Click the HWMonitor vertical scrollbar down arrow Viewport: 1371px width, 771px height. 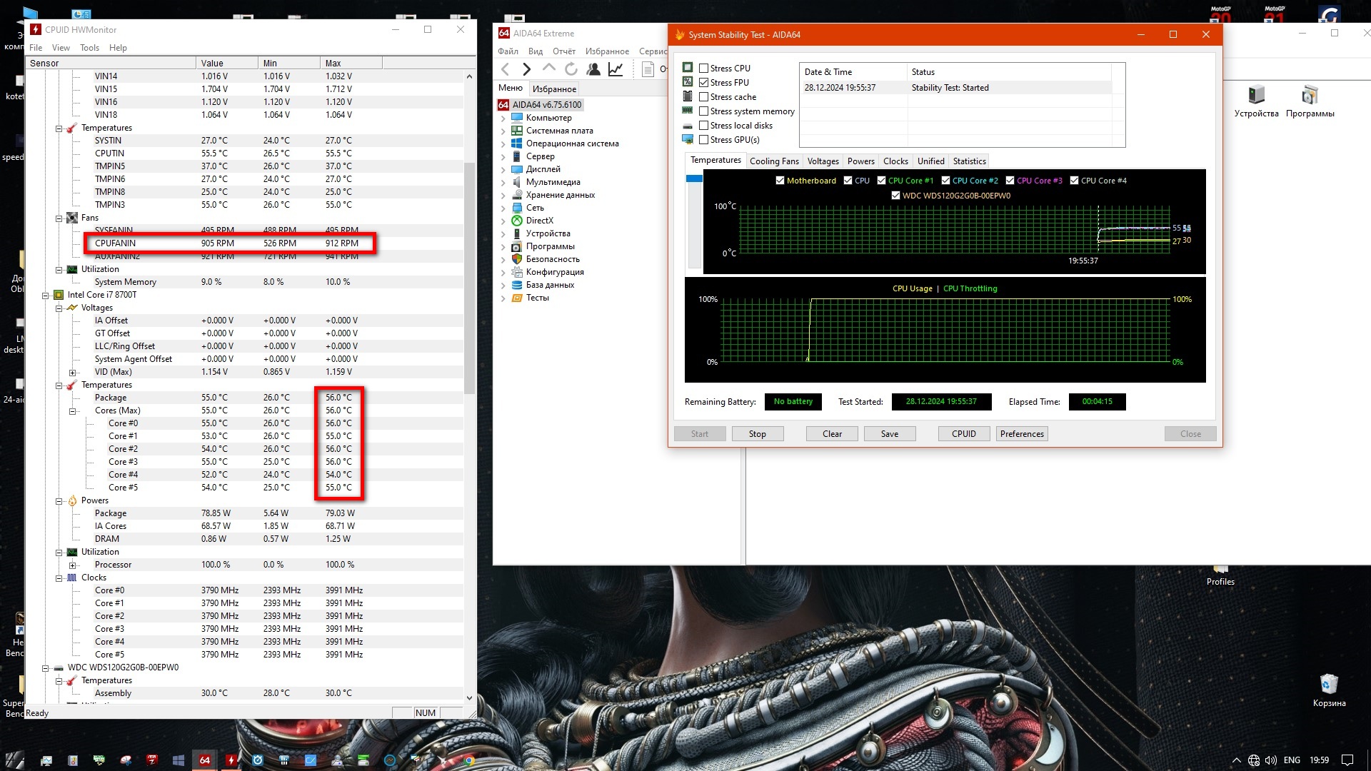pyautogui.click(x=469, y=698)
